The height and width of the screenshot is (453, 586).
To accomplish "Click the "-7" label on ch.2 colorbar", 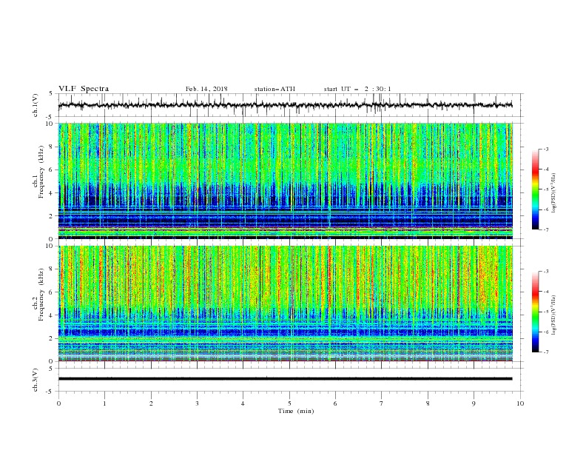I will tap(545, 352).
